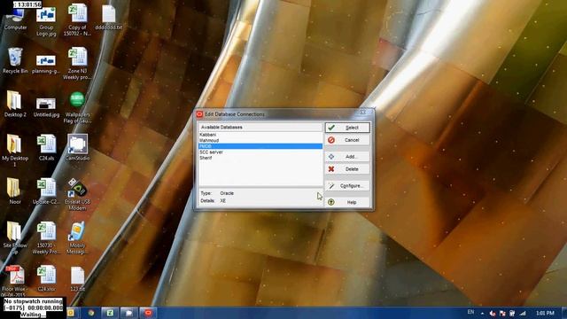Launch the Mobily Message shortcut

coord(77,238)
